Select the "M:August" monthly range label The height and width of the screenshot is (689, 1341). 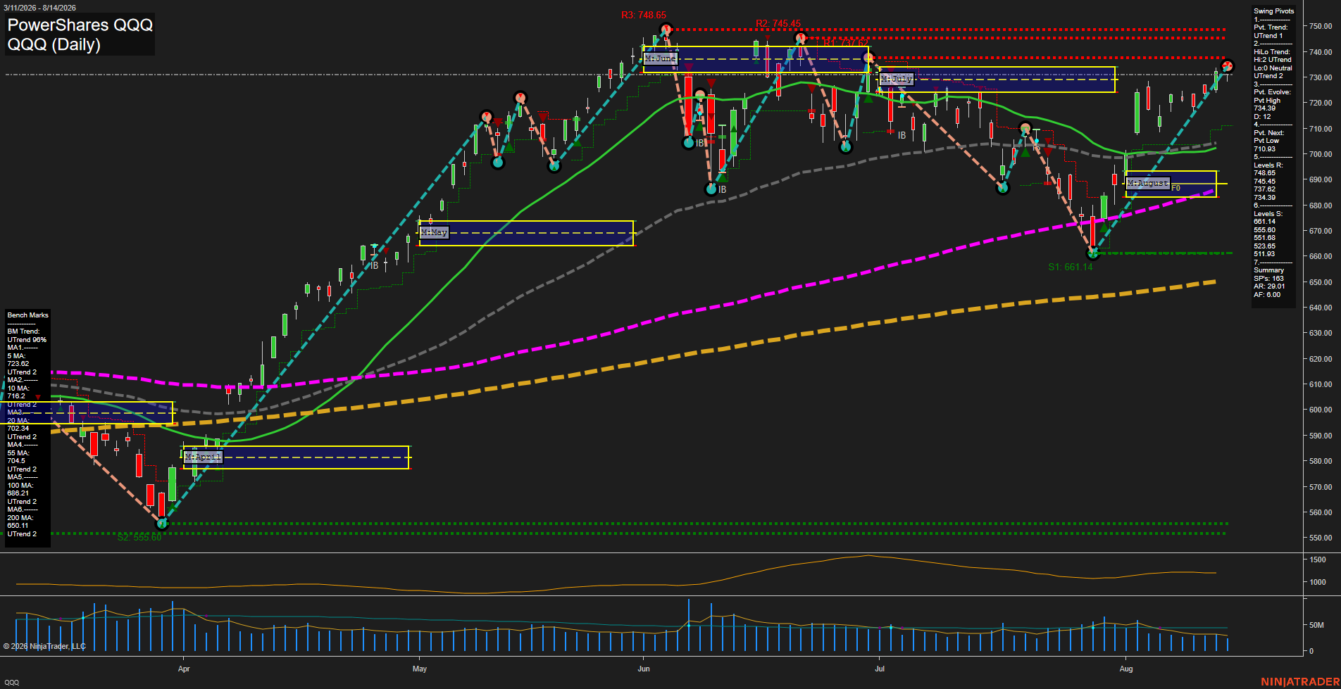coord(1148,183)
